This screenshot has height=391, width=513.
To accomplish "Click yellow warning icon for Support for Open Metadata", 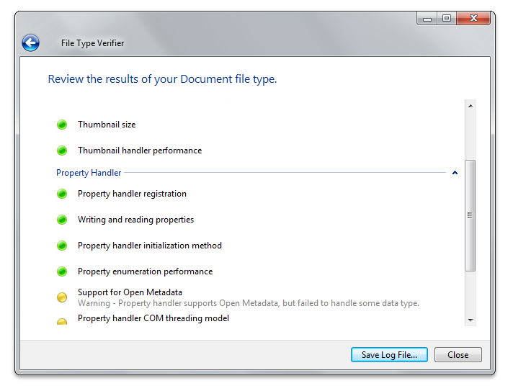I will 62,297.
